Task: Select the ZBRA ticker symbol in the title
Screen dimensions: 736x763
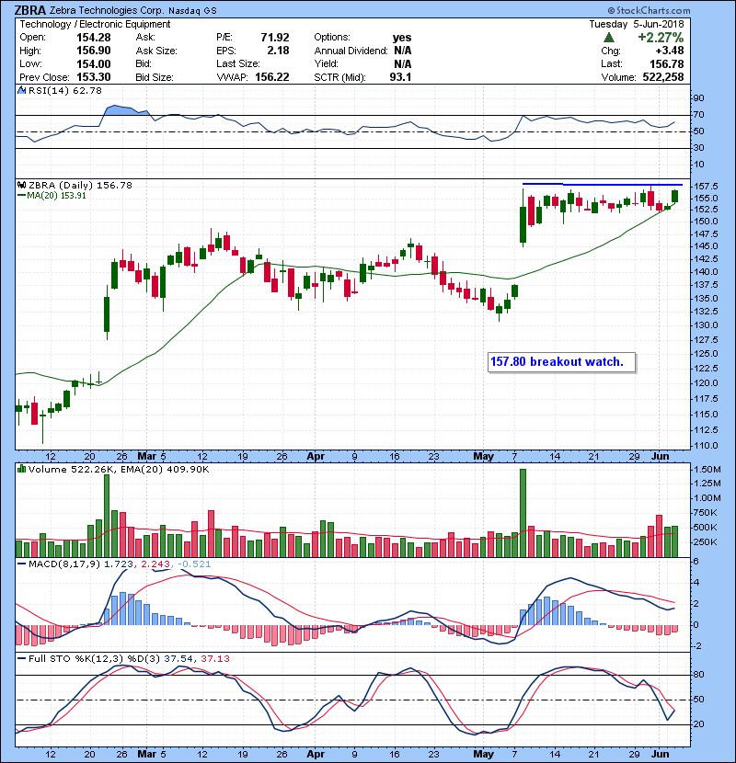Action: [x=30, y=10]
